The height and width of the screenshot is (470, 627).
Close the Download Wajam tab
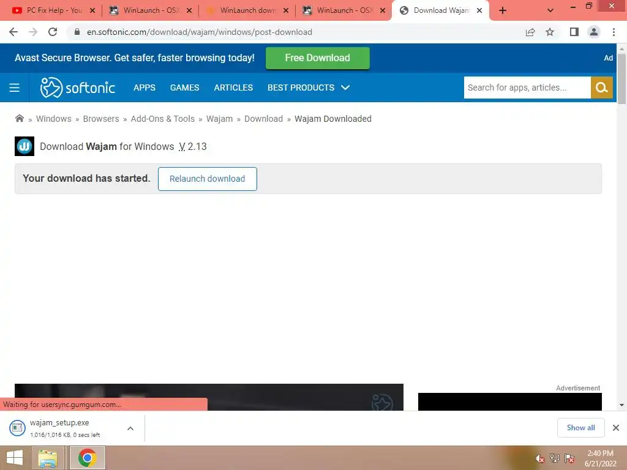tap(479, 10)
